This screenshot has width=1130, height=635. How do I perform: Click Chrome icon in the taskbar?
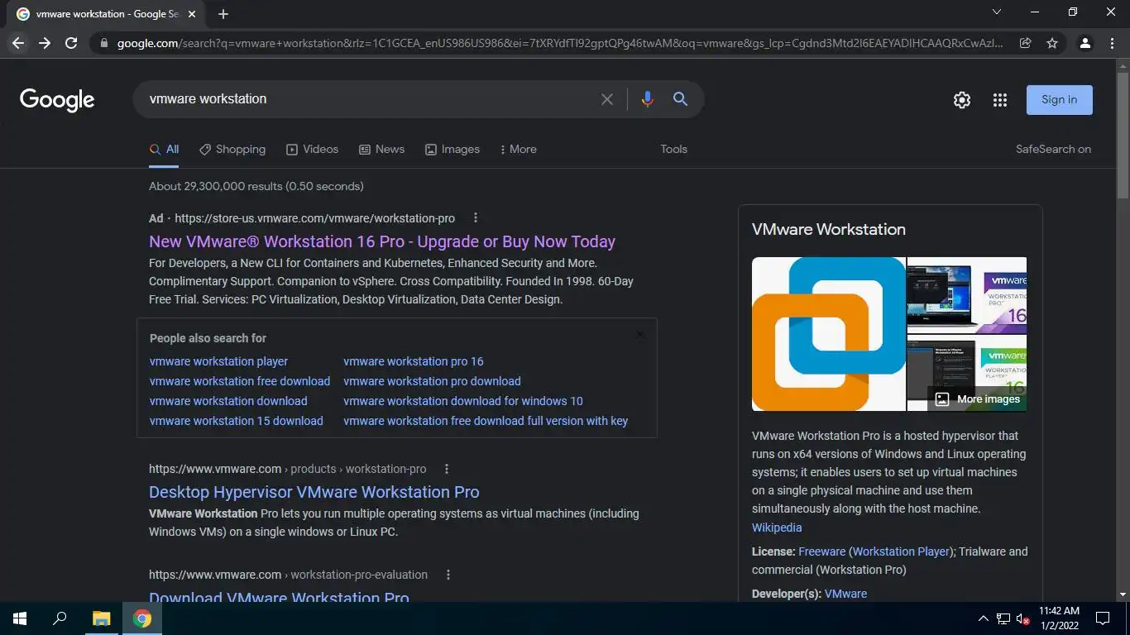pyautogui.click(x=142, y=618)
